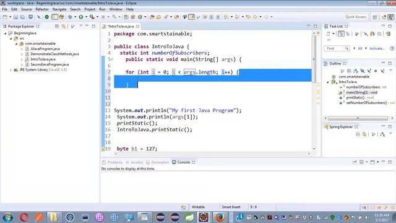Open the Package Explorer View Menu triangle
This screenshot has height=223, width=396.
pos(81,26)
